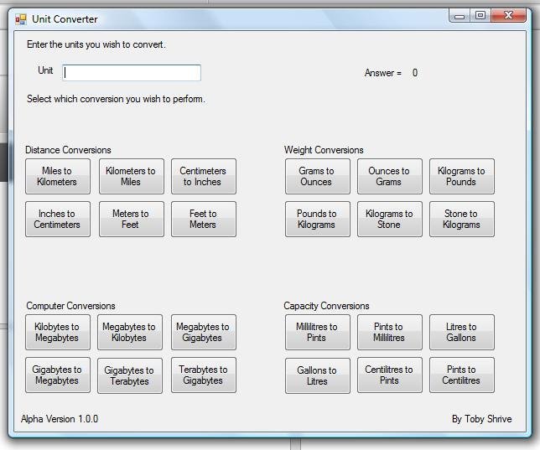Choose Centimeters to Inches button

click(204, 176)
